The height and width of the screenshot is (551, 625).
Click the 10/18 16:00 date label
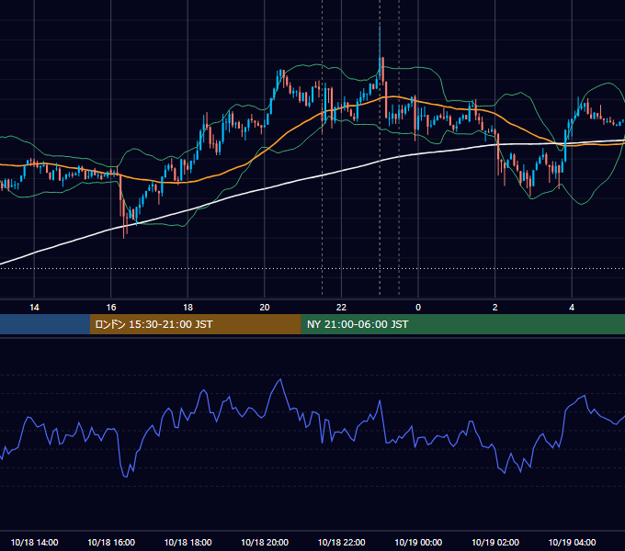point(111,542)
